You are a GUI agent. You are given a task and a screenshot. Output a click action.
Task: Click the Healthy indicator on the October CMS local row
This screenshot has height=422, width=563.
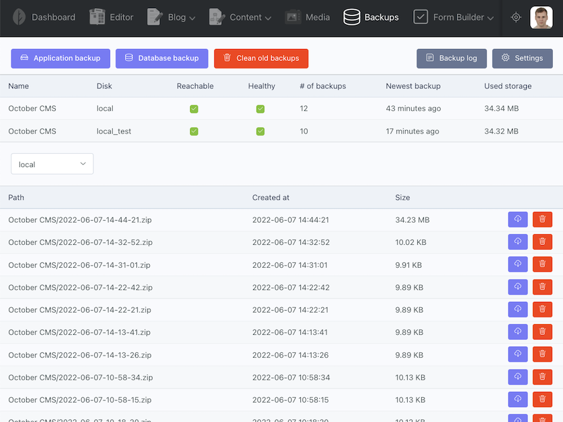click(x=260, y=108)
